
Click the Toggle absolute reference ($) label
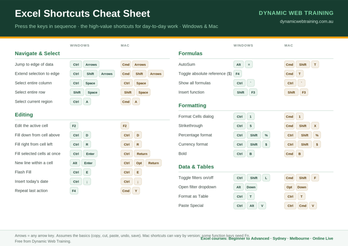pyautogui.click(x=205, y=74)
